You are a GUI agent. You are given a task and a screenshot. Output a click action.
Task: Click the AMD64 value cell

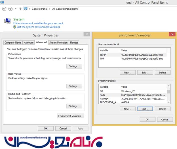click(125, 102)
